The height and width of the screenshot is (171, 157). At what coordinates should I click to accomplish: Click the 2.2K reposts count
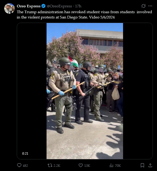[x=57, y=165]
